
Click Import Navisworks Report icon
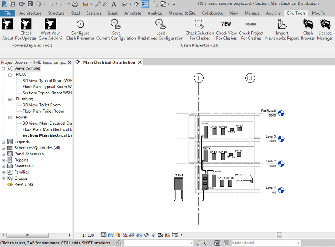point(282,24)
